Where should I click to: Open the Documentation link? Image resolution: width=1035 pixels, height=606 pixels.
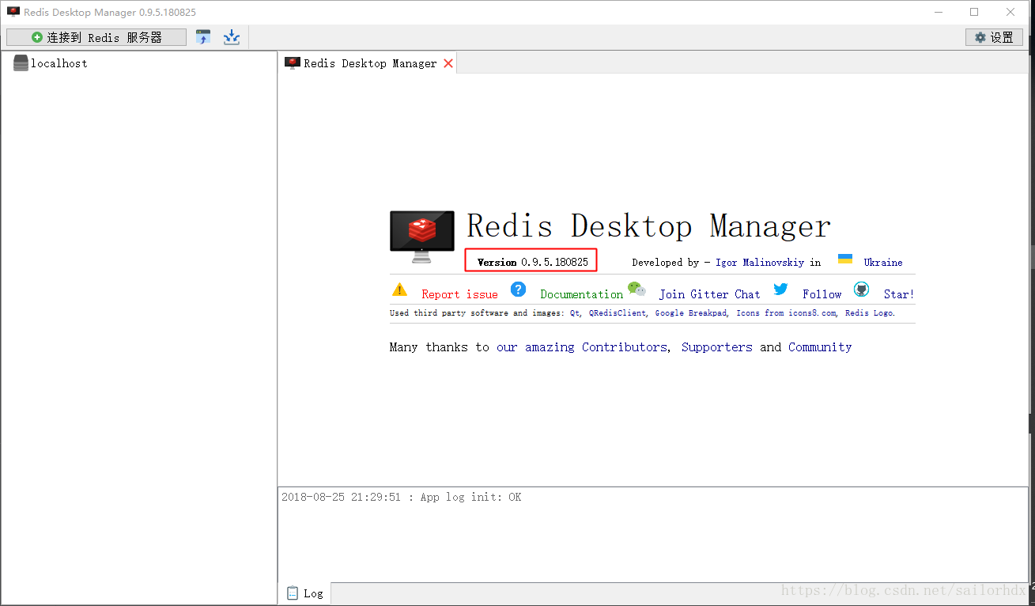point(582,294)
